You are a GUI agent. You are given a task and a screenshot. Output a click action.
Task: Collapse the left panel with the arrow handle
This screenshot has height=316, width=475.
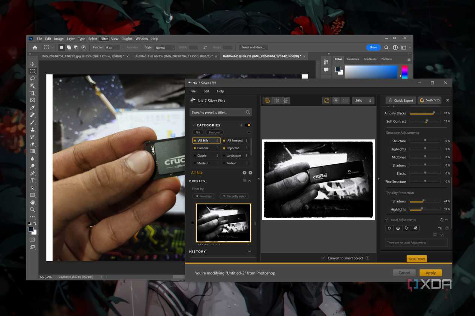tap(259, 179)
